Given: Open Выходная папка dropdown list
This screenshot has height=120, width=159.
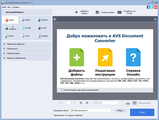Looking at the screenshot, I should click(x=113, y=110).
